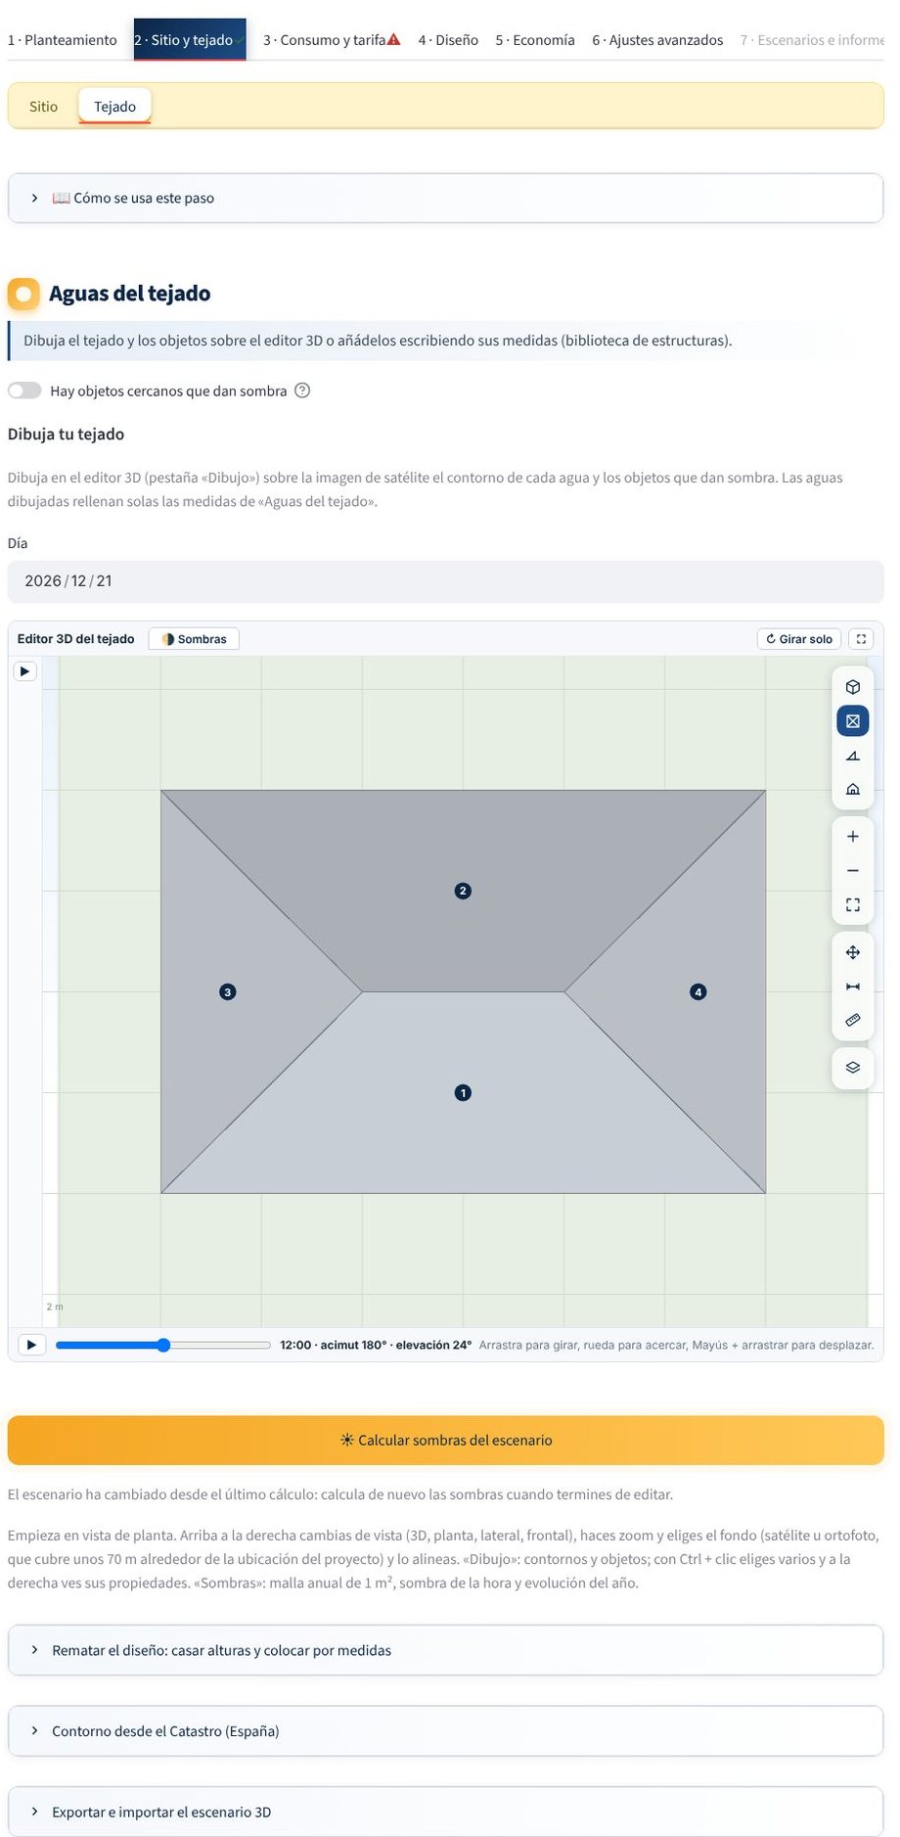900x1837 pixels.
Task: Open step '4 · Diseño'
Action: coord(448,40)
